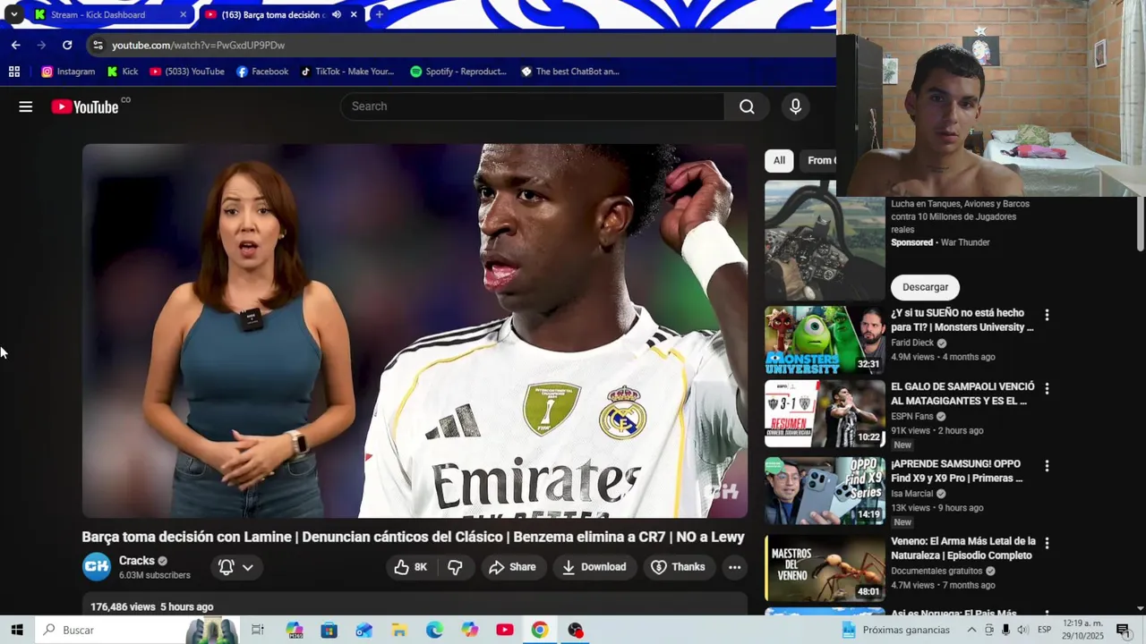Reload the YouTube page
Screen dimensions: 1146x644
tap(67, 45)
